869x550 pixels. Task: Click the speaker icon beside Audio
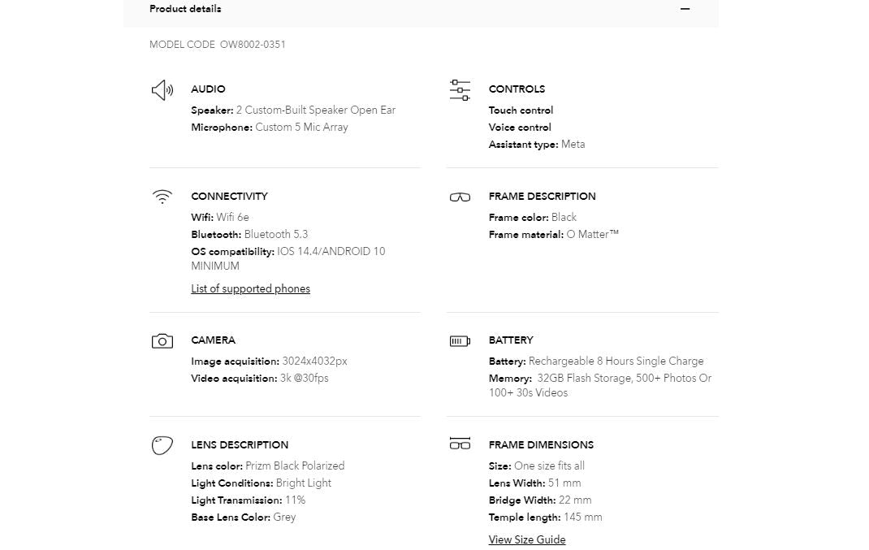tap(162, 90)
